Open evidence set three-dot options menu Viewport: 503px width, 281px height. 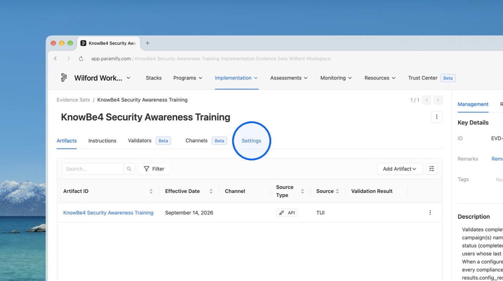coord(437,117)
